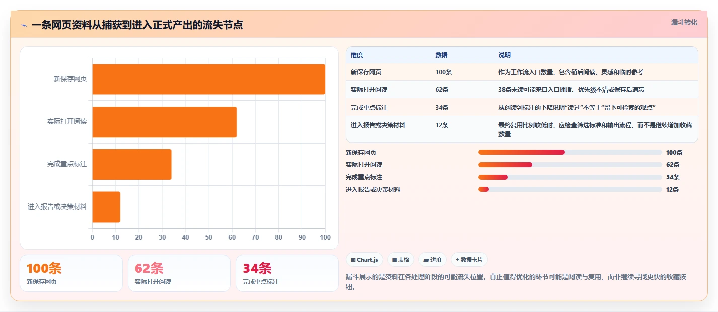The width and height of the screenshot is (718, 312).
Task: Click the 完成重点标注 progress bar
Action: click(x=570, y=177)
